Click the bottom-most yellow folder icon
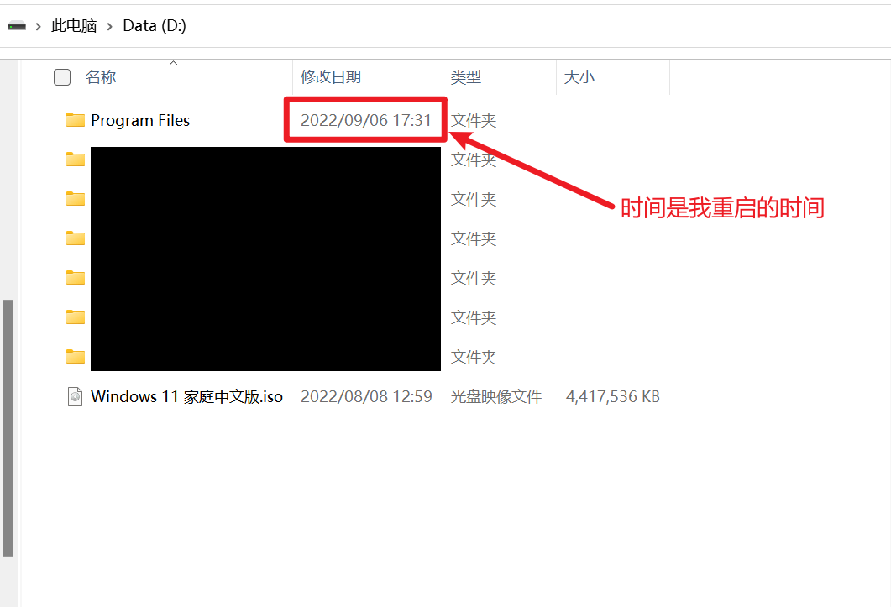 75,356
